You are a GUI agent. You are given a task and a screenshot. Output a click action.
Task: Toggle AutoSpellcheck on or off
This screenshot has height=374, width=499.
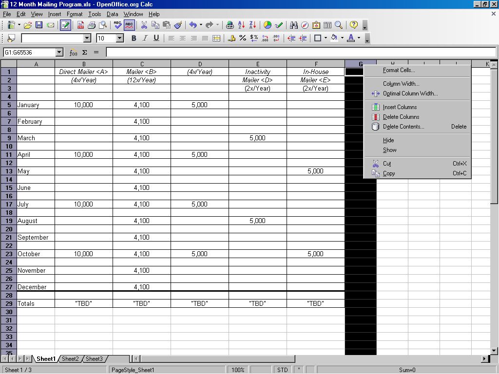point(129,25)
